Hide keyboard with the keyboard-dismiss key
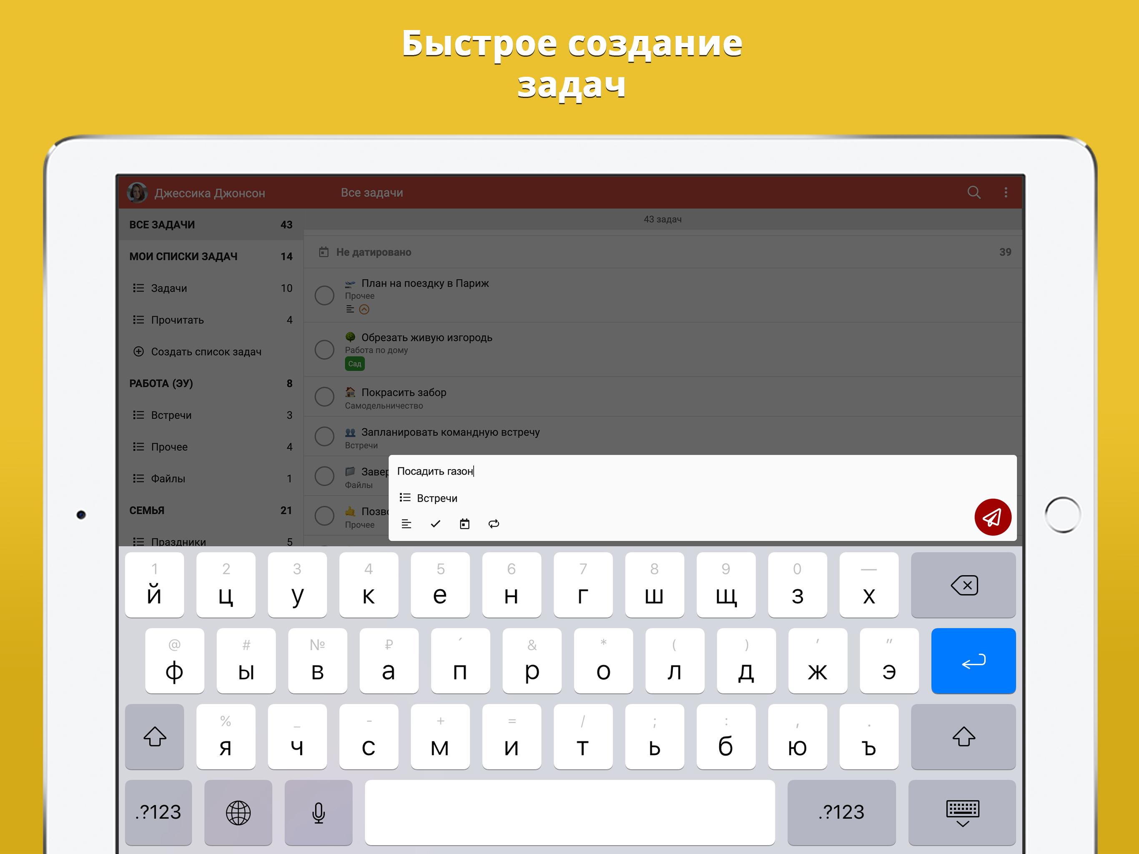1139x854 pixels. click(962, 812)
